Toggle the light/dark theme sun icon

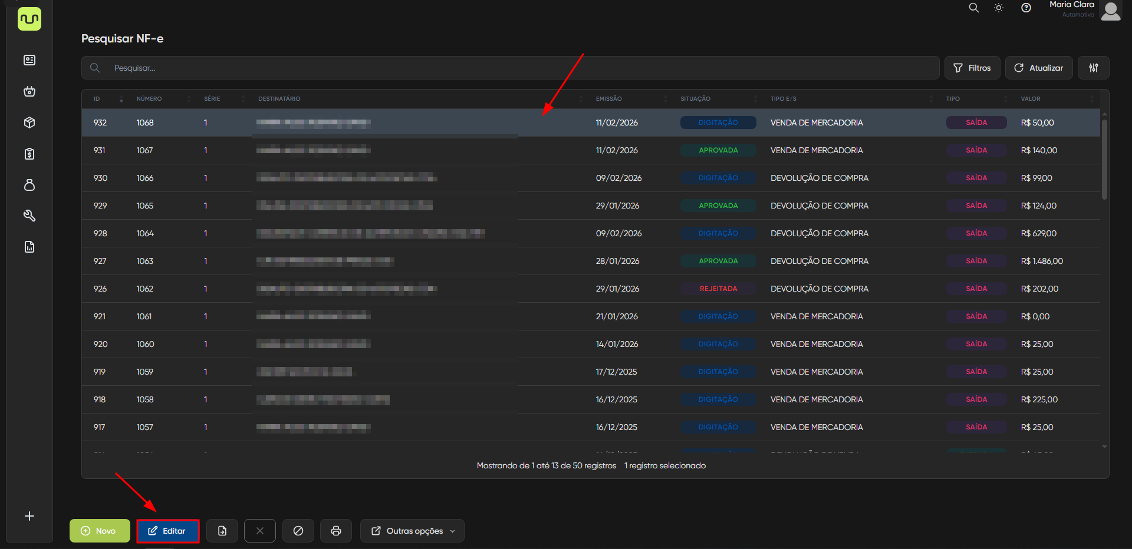pos(999,8)
